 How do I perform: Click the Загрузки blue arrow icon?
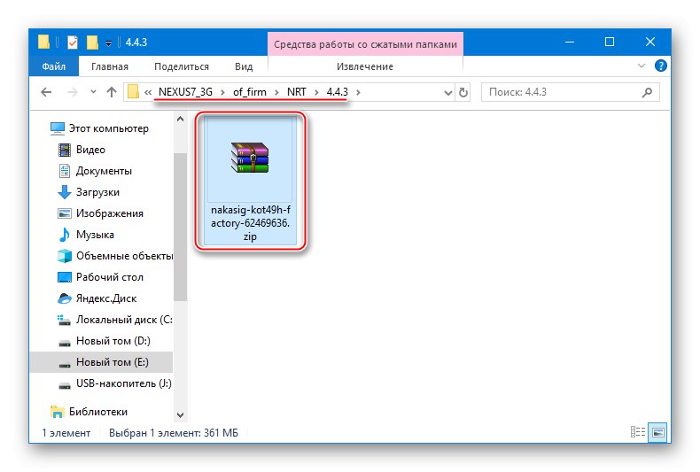65,192
